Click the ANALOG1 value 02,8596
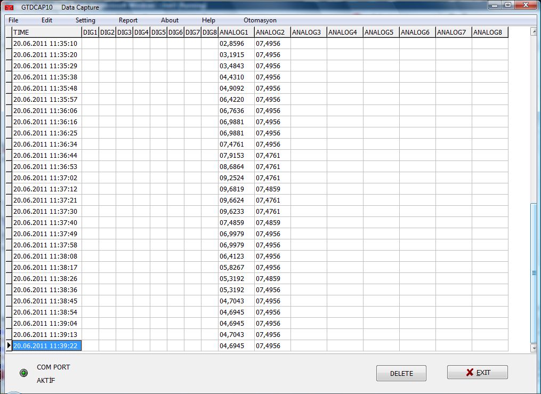Viewport: 541px width, 394px height. tap(236, 44)
